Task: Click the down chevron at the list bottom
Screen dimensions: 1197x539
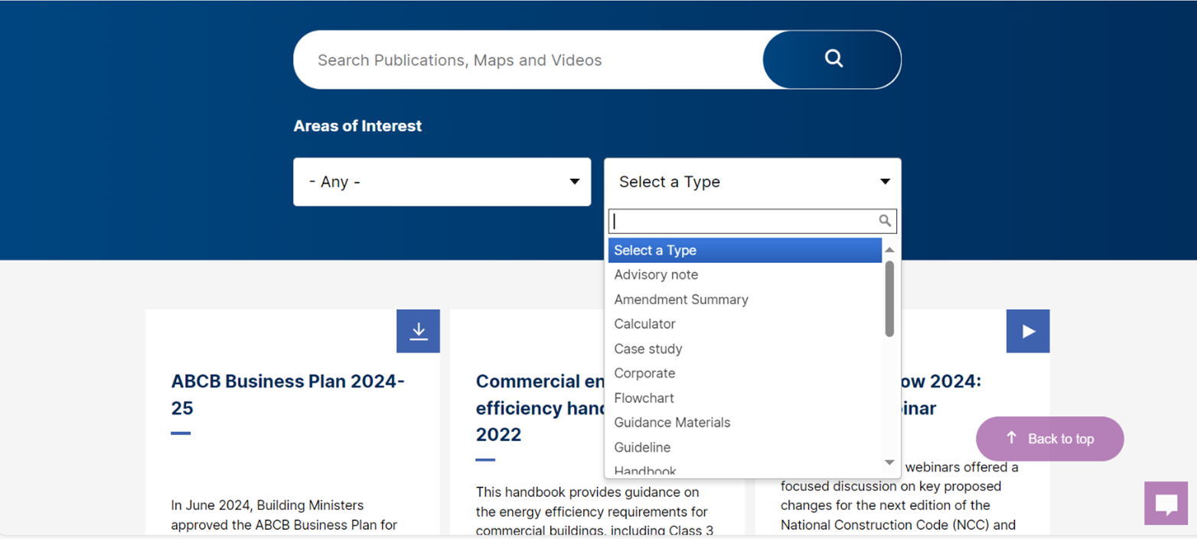Action: point(889,462)
